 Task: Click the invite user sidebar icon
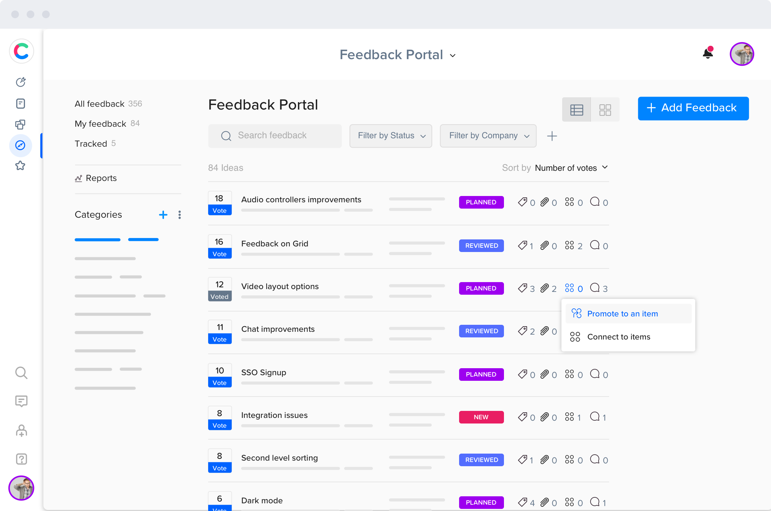[21, 430]
